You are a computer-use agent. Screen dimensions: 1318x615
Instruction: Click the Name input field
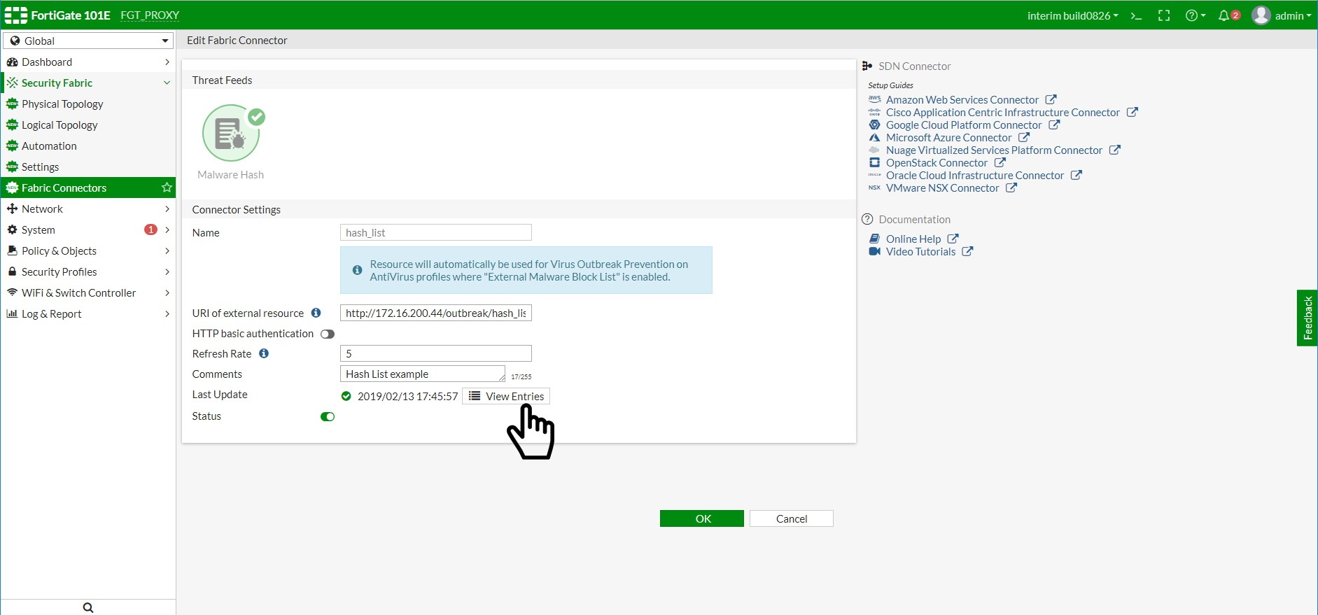pyautogui.click(x=436, y=232)
